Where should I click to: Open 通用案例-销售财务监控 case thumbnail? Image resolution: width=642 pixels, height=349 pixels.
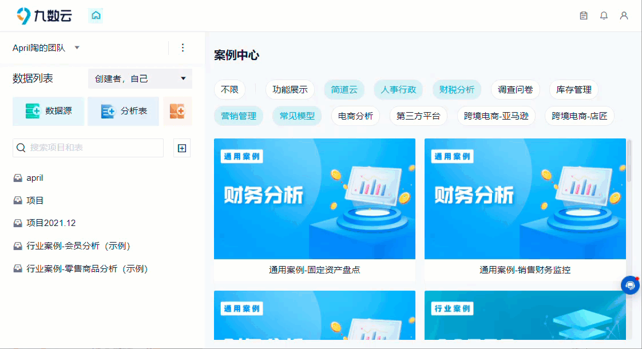click(x=525, y=199)
